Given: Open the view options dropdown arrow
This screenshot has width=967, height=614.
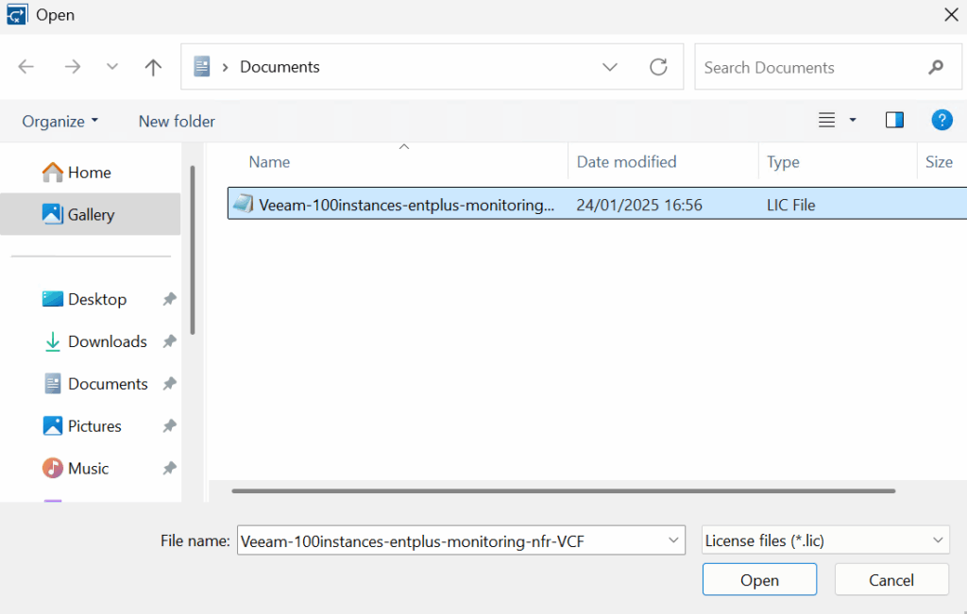Looking at the screenshot, I should pos(853,120).
